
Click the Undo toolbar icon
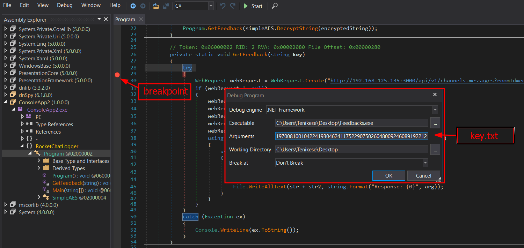click(x=223, y=6)
